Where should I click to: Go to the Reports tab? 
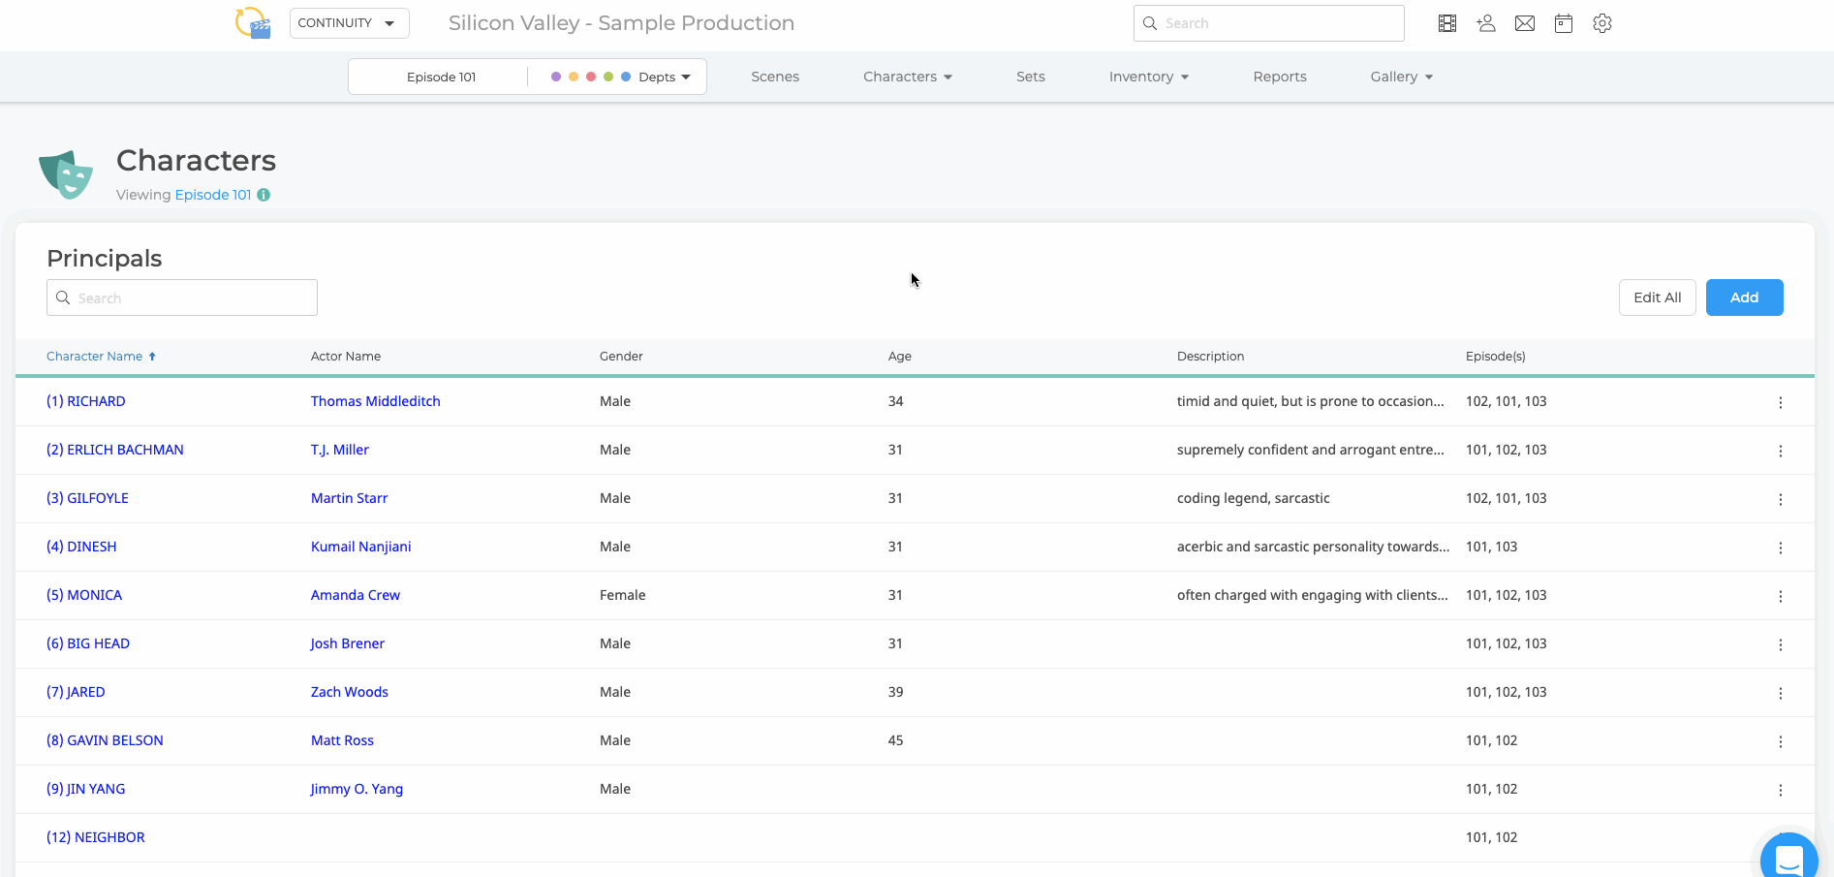[x=1280, y=77]
